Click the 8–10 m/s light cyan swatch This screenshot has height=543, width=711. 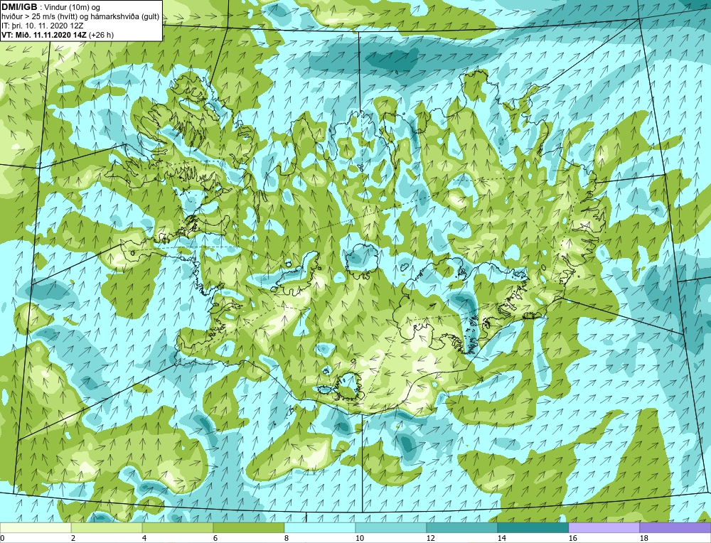point(320,528)
